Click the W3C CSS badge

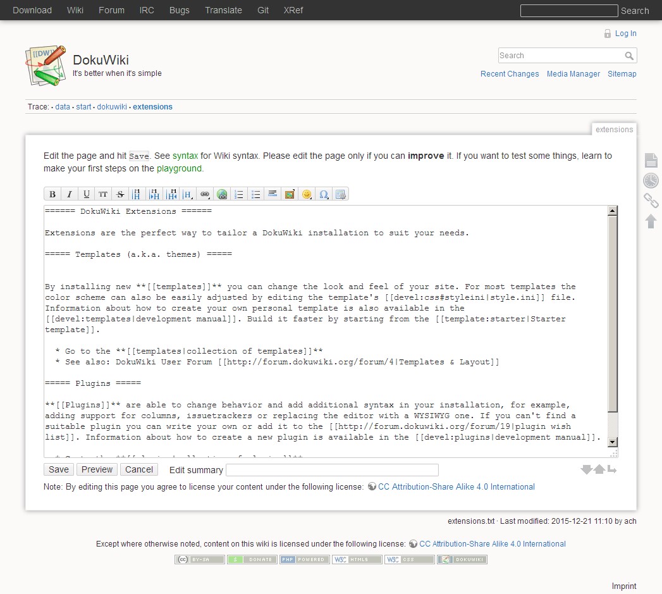tap(410, 559)
